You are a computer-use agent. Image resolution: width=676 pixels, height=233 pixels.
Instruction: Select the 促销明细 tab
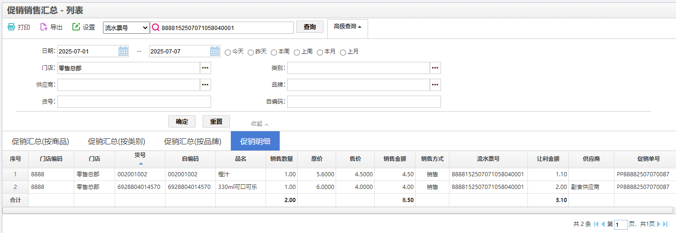[255, 141]
